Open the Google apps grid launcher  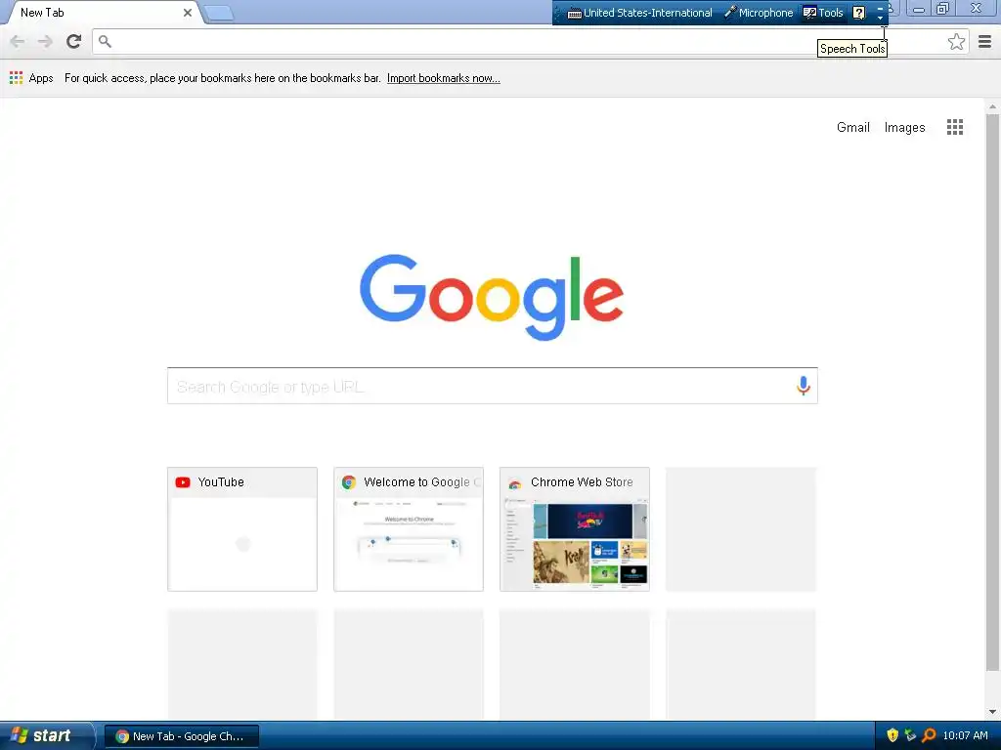(x=954, y=127)
